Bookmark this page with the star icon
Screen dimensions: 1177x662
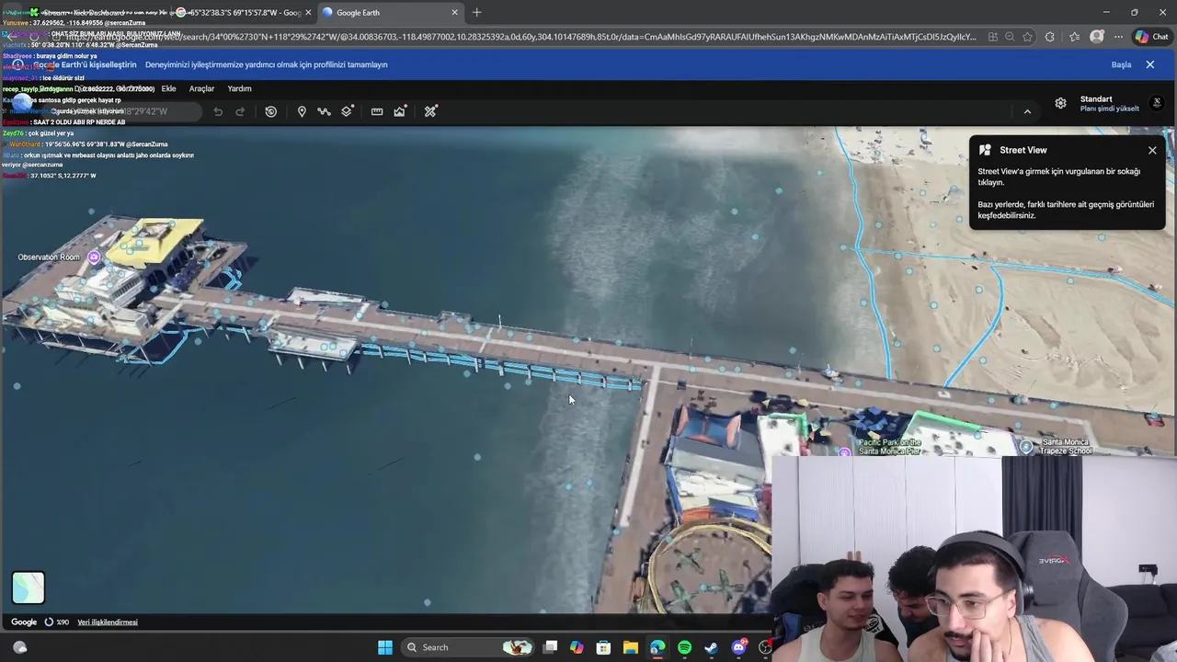1027,37
